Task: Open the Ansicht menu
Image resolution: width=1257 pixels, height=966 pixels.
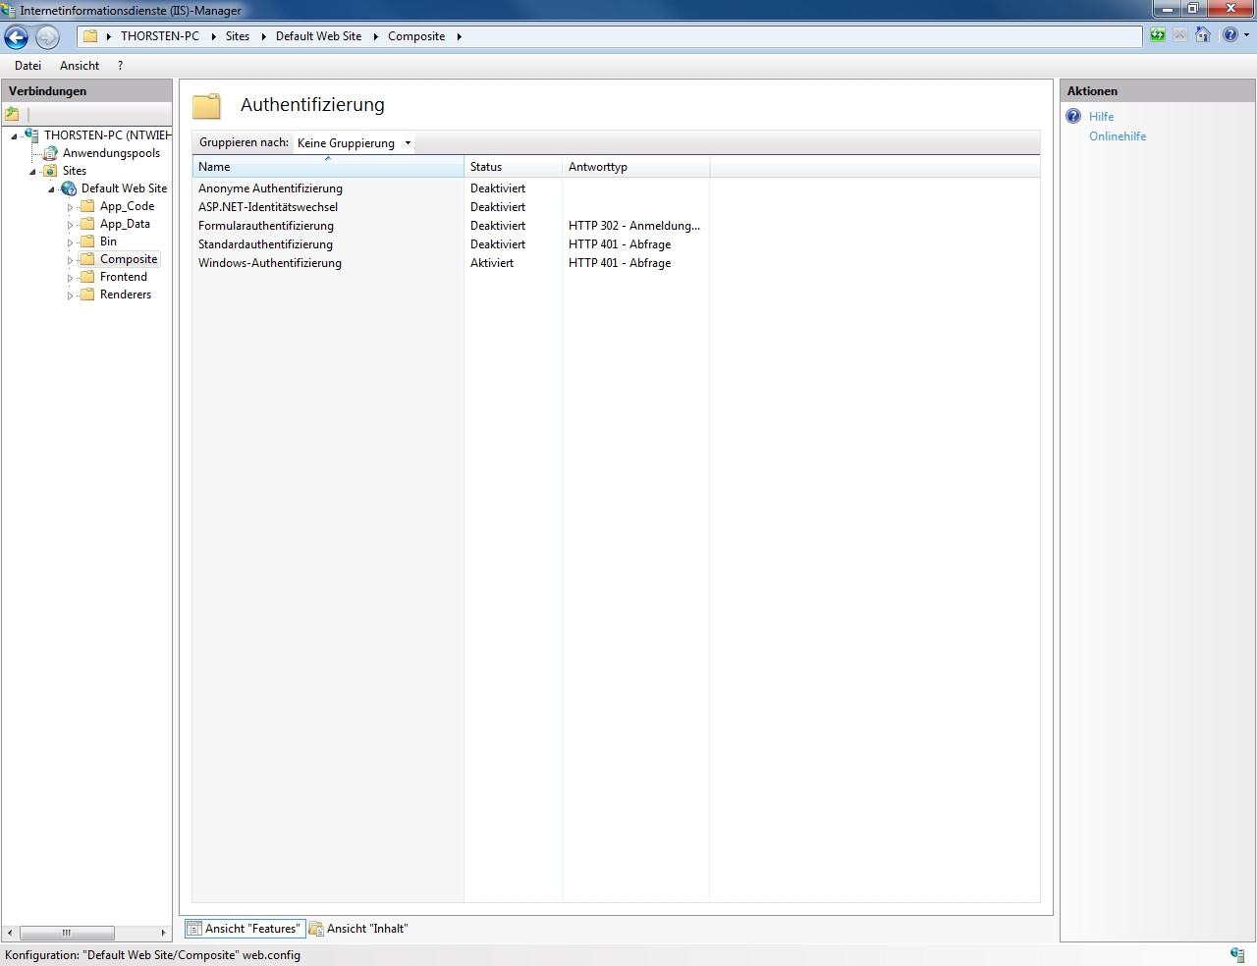Action: click(x=80, y=66)
